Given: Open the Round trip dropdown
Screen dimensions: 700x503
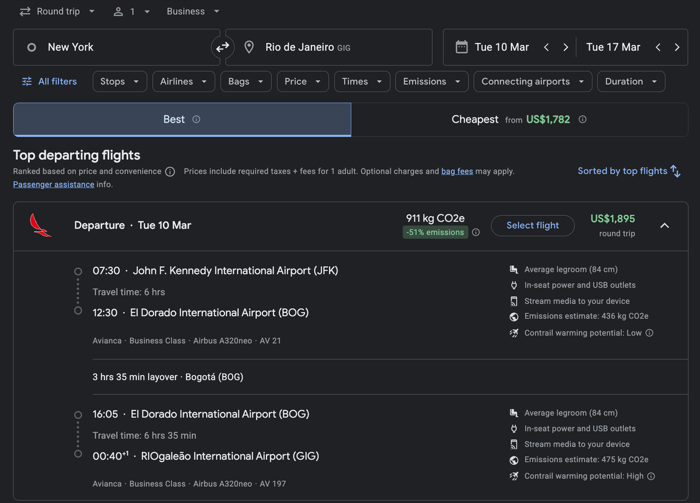Looking at the screenshot, I should (57, 11).
